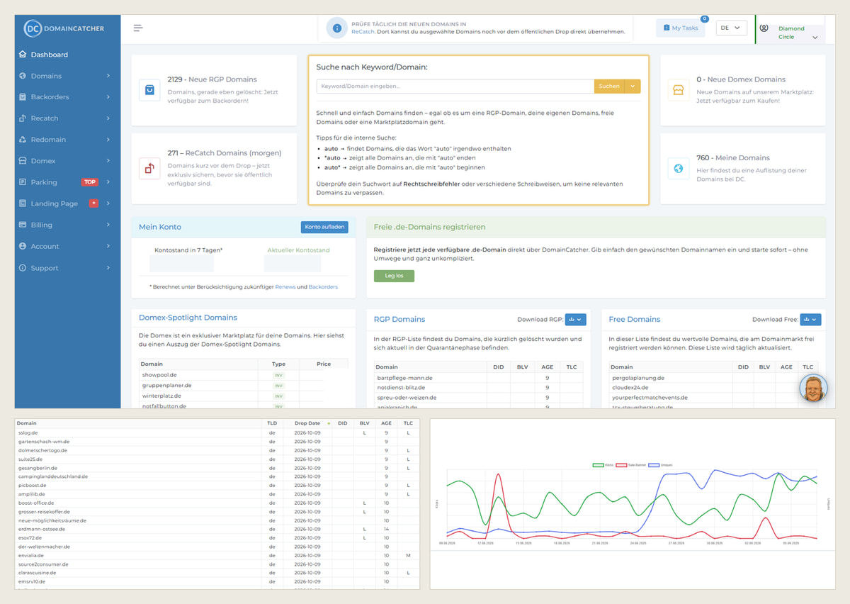Image resolution: width=850 pixels, height=604 pixels.
Task: Sort table by Drop Date column header
Action: tap(307, 423)
